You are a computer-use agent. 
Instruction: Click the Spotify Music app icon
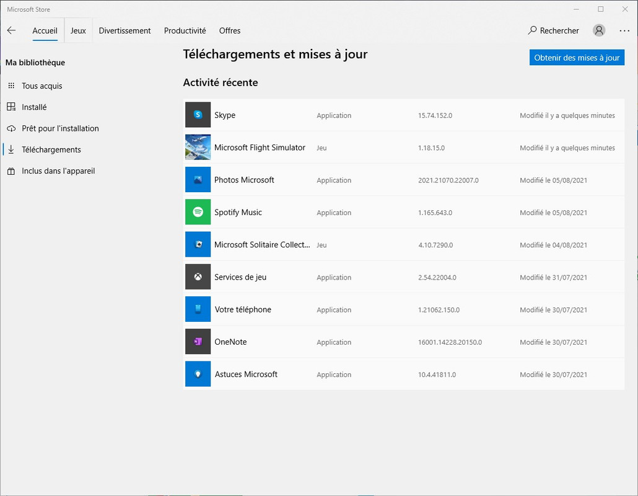pos(198,212)
